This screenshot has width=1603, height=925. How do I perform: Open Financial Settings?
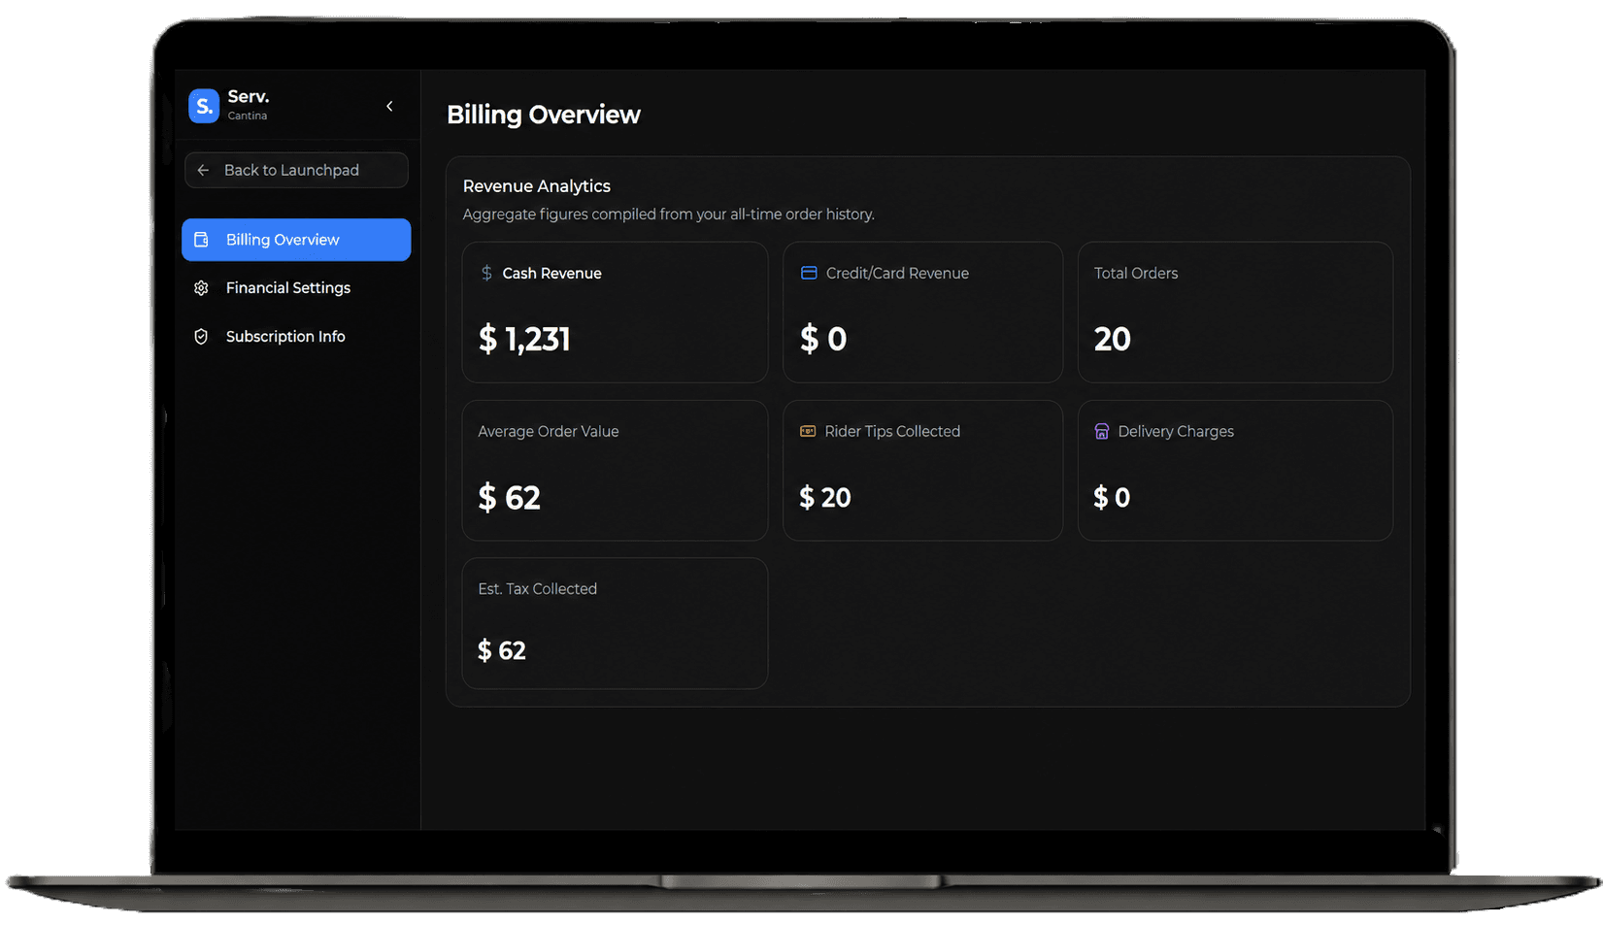tap(296, 288)
